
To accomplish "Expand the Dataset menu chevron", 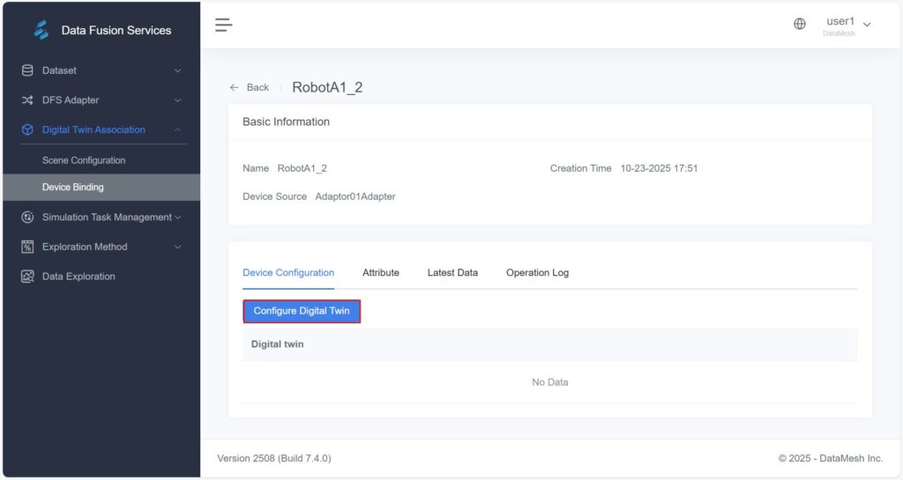I will coord(177,70).
